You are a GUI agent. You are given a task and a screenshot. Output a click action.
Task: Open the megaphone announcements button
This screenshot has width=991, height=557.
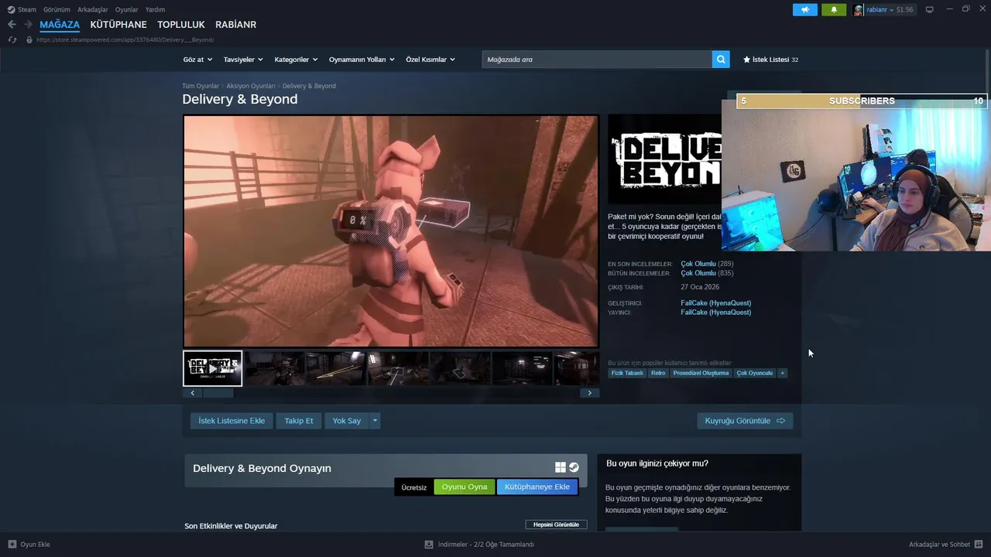[805, 9]
